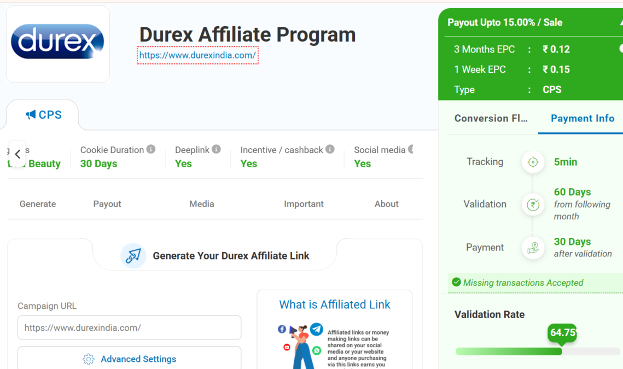The image size is (623, 369).
Task: Open the durexindia.com website link
Action: point(197,55)
